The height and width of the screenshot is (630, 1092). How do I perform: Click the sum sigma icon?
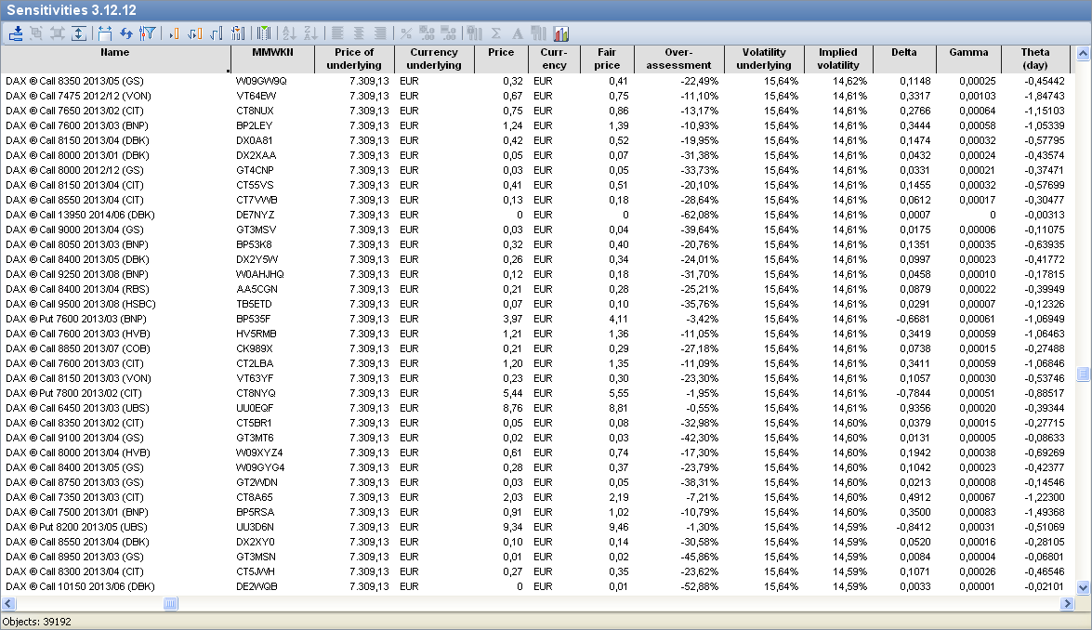tap(496, 33)
